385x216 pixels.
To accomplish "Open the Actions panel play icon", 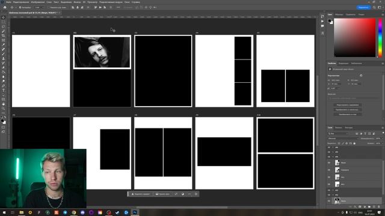I will [x=322, y=22].
